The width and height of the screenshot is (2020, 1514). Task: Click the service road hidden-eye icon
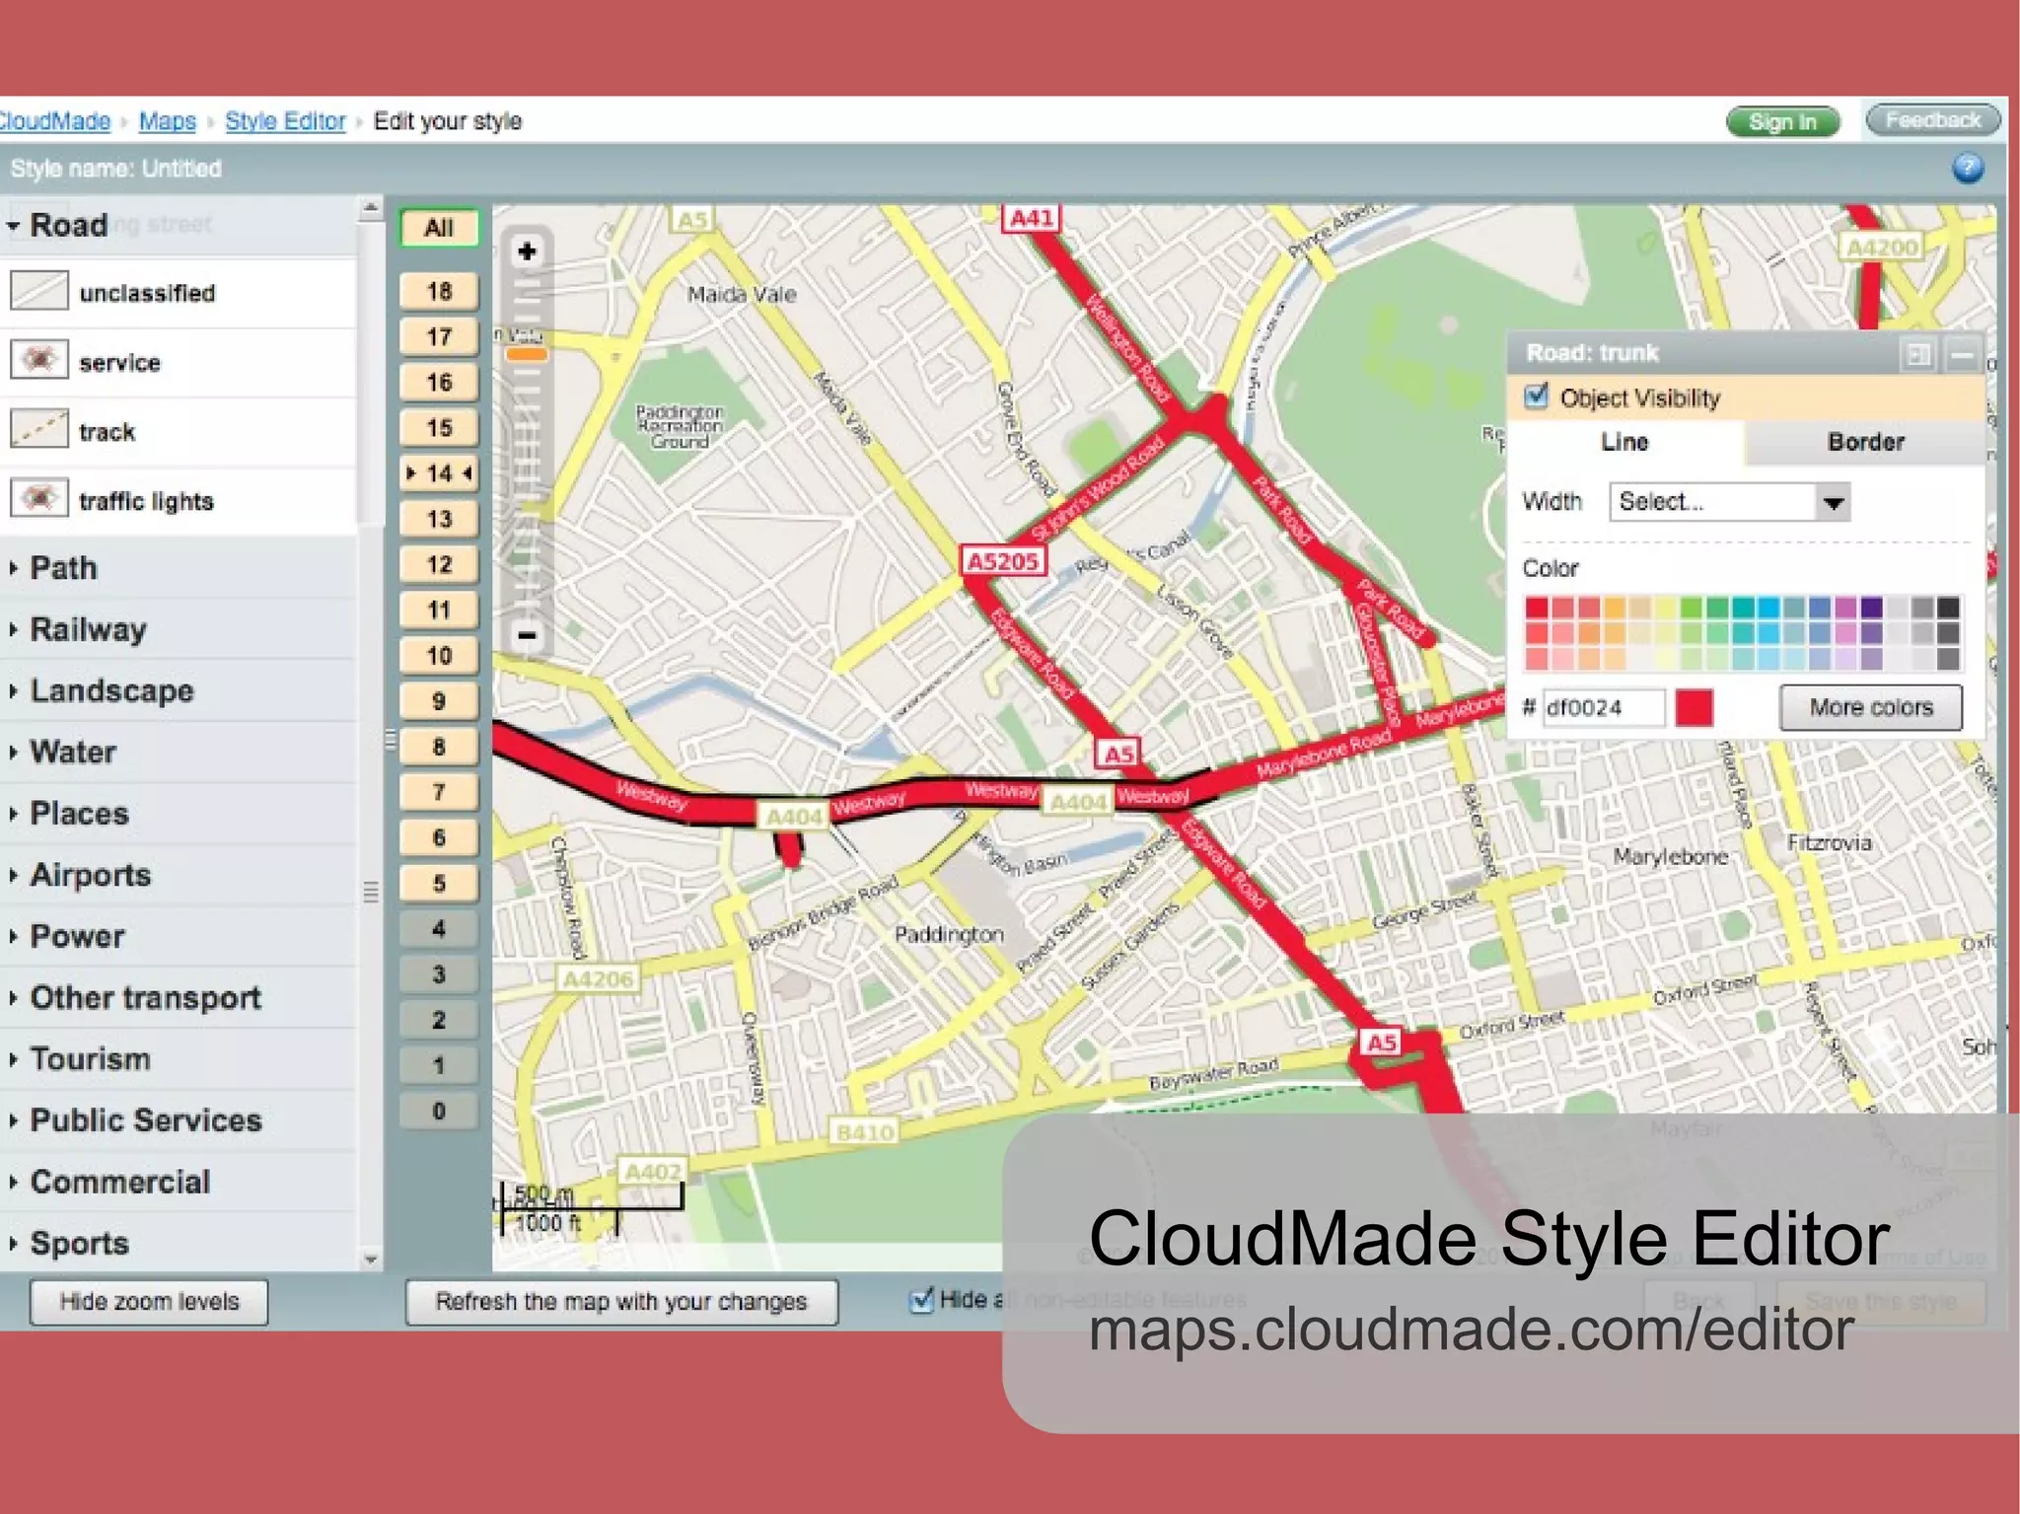[38, 360]
